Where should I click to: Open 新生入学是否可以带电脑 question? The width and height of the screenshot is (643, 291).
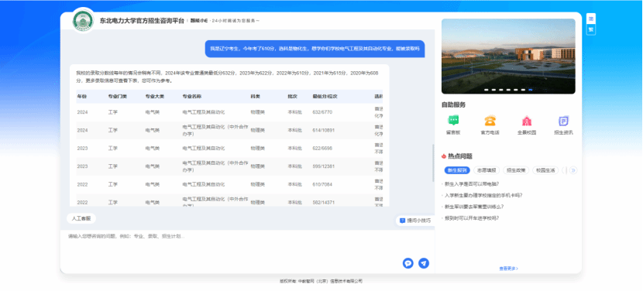(472, 184)
